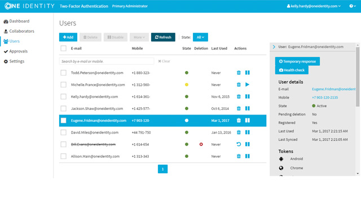Click the details panel scrollbar
The width and height of the screenshot is (361, 203).
[x=357, y=76]
